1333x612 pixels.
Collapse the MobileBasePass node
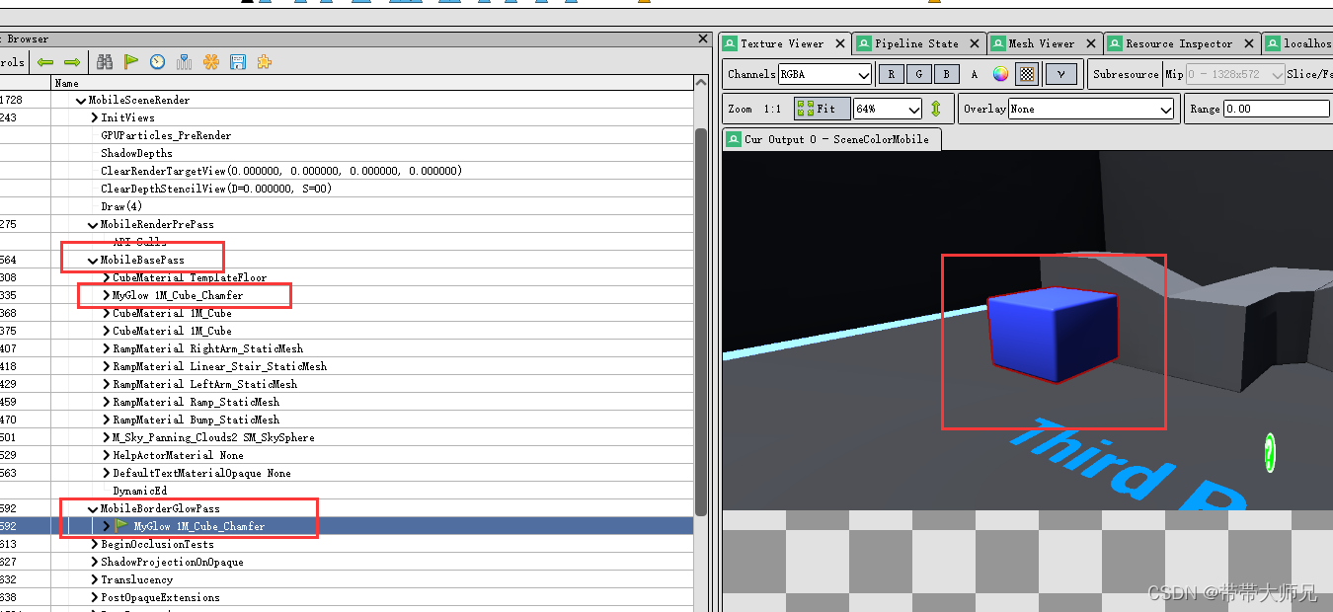click(94, 260)
